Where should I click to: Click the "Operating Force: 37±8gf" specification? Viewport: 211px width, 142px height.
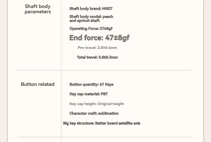pyautogui.click(x=91, y=28)
